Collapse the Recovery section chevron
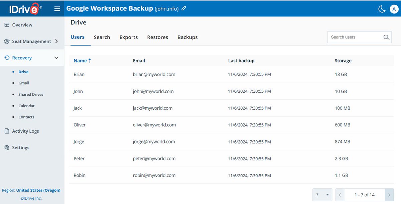 pyautogui.click(x=56, y=58)
